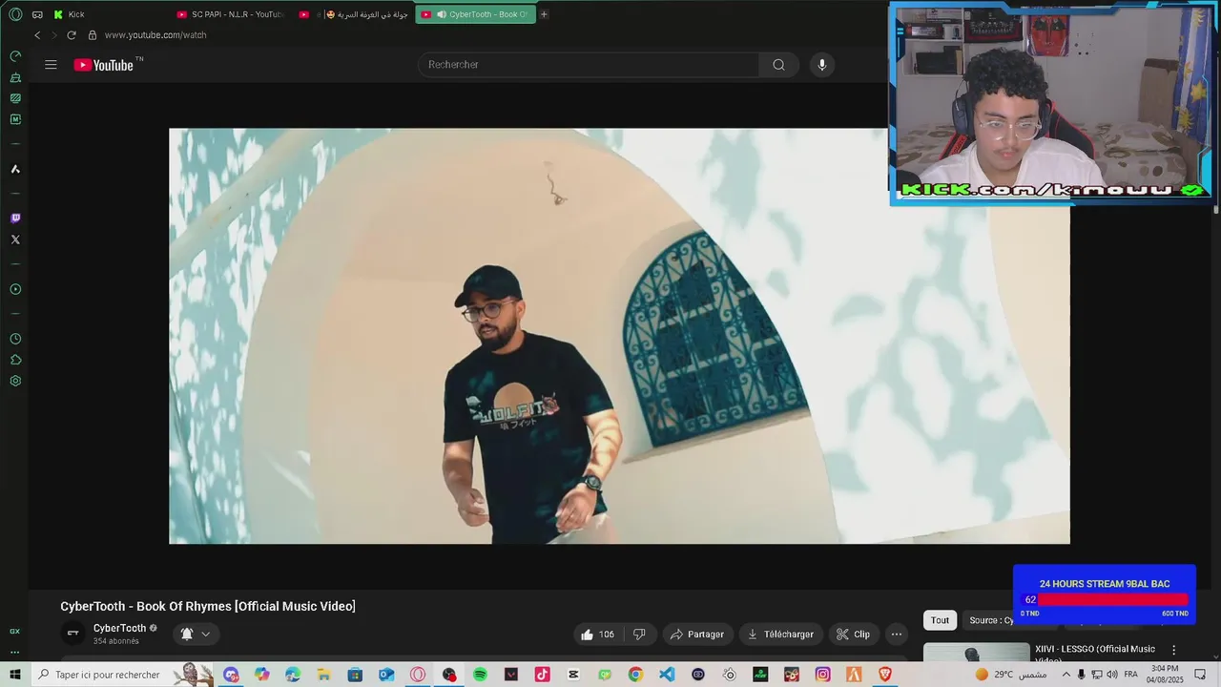Start voice search with microphone
The height and width of the screenshot is (687, 1221).
(x=822, y=65)
